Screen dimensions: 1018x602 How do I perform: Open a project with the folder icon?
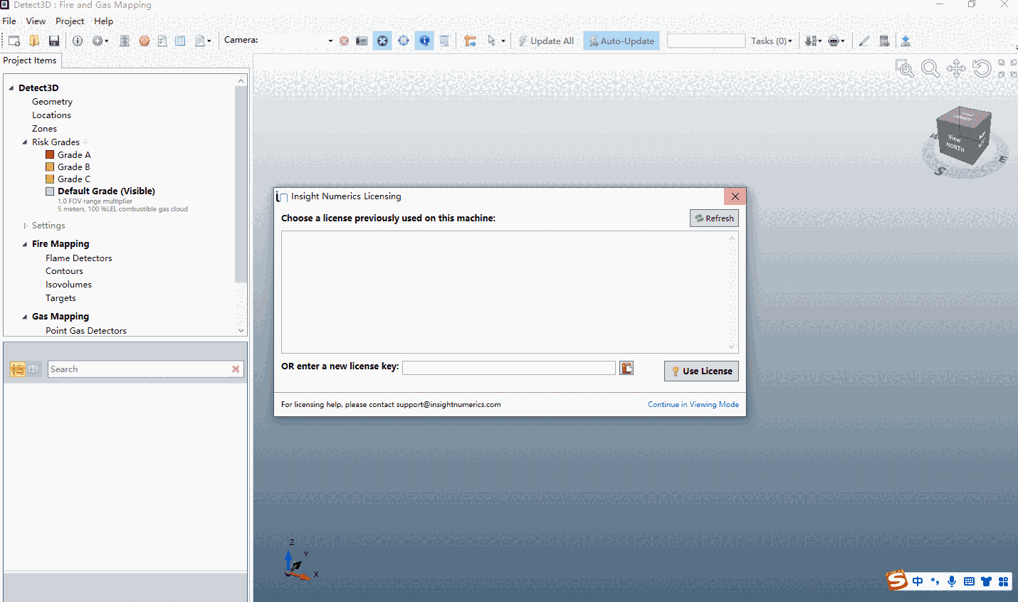tap(34, 41)
